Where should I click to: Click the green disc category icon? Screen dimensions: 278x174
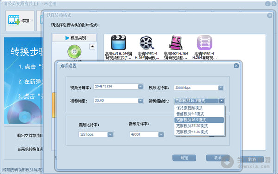point(74,51)
